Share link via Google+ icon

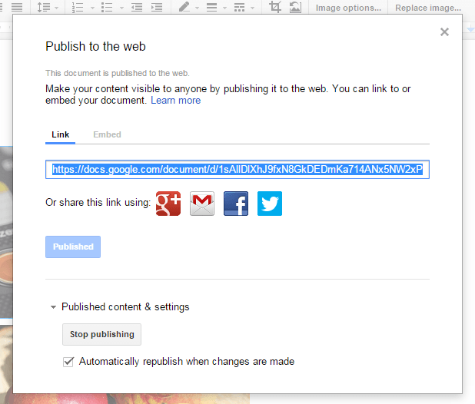coord(168,204)
